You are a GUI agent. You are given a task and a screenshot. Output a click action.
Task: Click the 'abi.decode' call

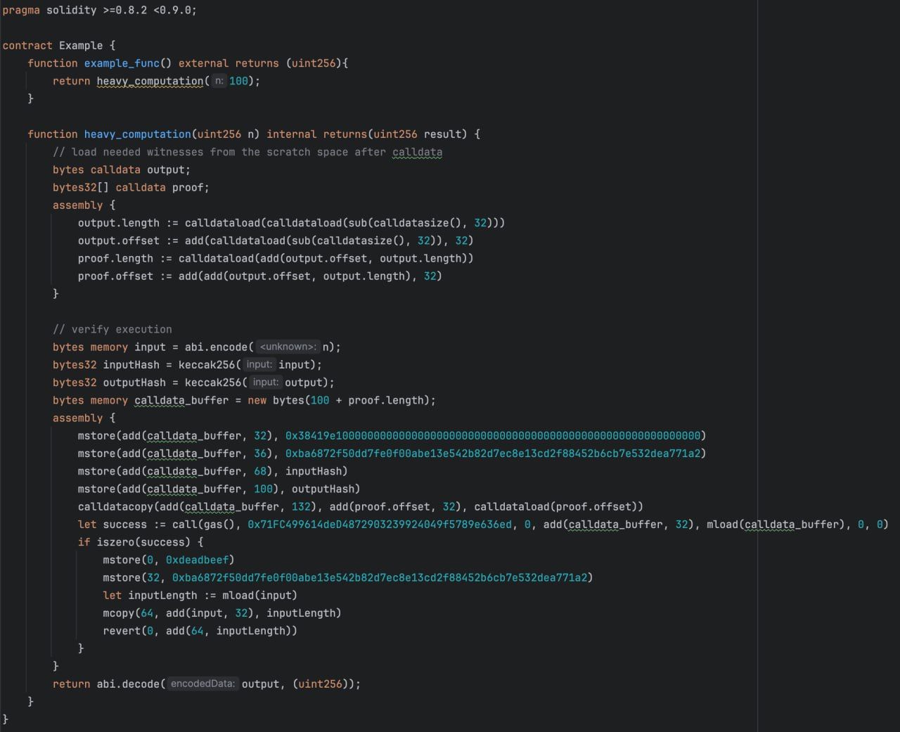128,683
